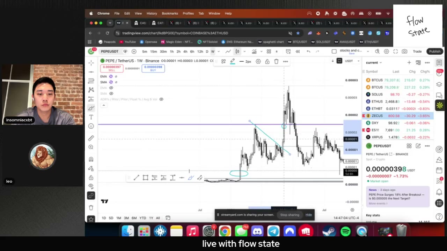Add symbol to watchlist plus icon
This screenshot has width=447, height=251.
coord(409,63)
